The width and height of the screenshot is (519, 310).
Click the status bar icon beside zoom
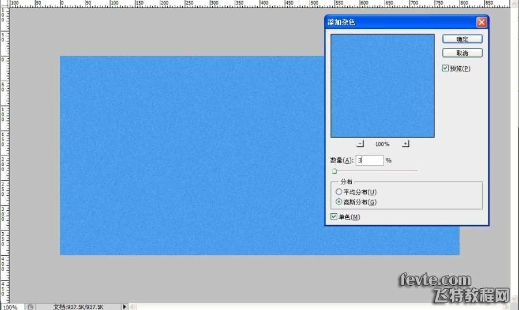[x=30, y=307]
